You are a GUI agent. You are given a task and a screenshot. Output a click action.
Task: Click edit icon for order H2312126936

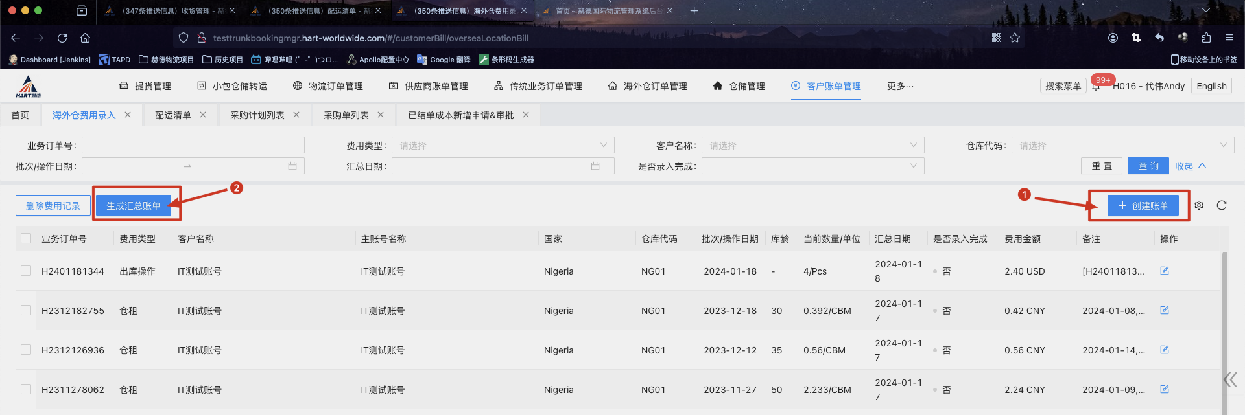pyautogui.click(x=1164, y=350)
